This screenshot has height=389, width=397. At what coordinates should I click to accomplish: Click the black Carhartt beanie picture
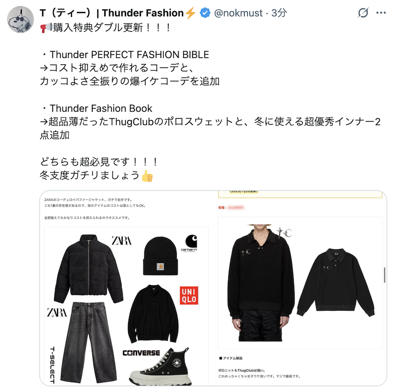click(x=160, y=256)
